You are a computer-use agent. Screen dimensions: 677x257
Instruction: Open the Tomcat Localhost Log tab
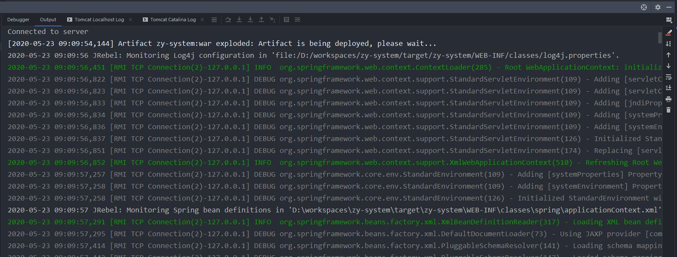pos(96,20)
